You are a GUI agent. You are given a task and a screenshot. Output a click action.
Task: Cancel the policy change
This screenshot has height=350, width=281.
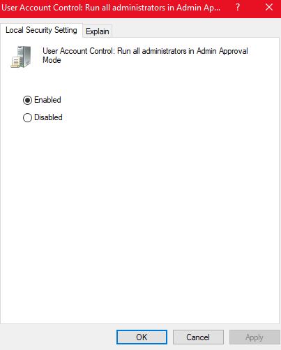(x=198, y=337)
